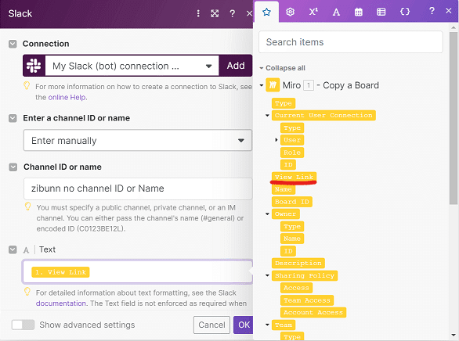The height and width of the screenshot is (341, 459).
Task: Open the date and time functions tab
Action: 358,12
